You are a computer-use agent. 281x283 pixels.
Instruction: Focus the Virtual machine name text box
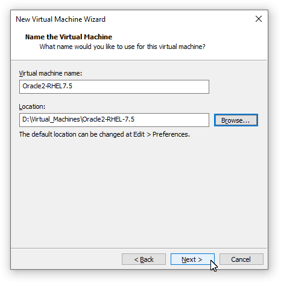(x=114, y=86)
